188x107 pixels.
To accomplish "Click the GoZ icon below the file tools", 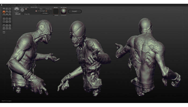I will pyautogui.click(x=4, y=32).
